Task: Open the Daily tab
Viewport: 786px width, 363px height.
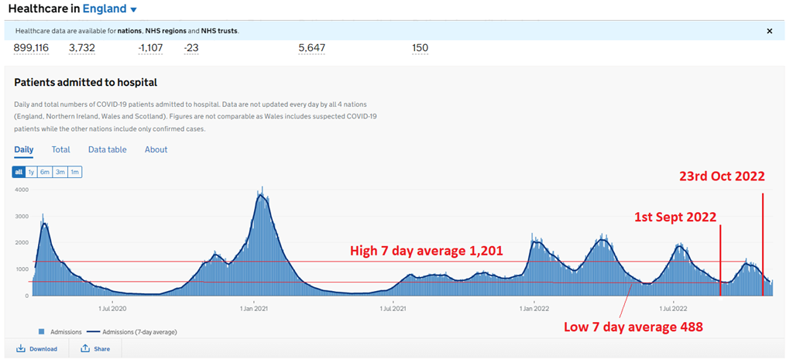Action: pyautogui.click(x=23, y=149)
